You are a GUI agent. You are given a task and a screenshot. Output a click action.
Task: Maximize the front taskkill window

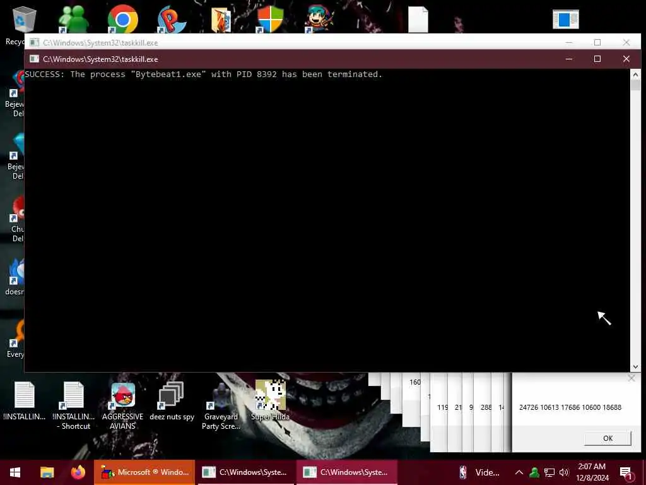(x=597, y=59)
